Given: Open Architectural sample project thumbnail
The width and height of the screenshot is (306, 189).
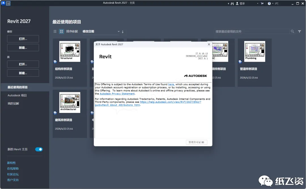Looking at the screenshot, I should point(70,102).
